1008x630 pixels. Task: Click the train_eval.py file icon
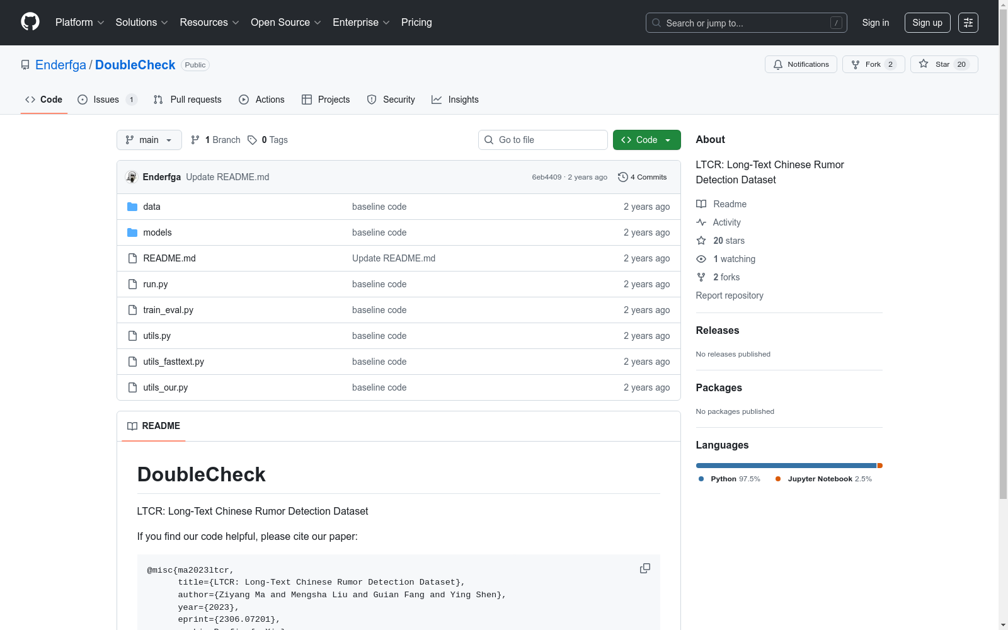coord(132,310)
